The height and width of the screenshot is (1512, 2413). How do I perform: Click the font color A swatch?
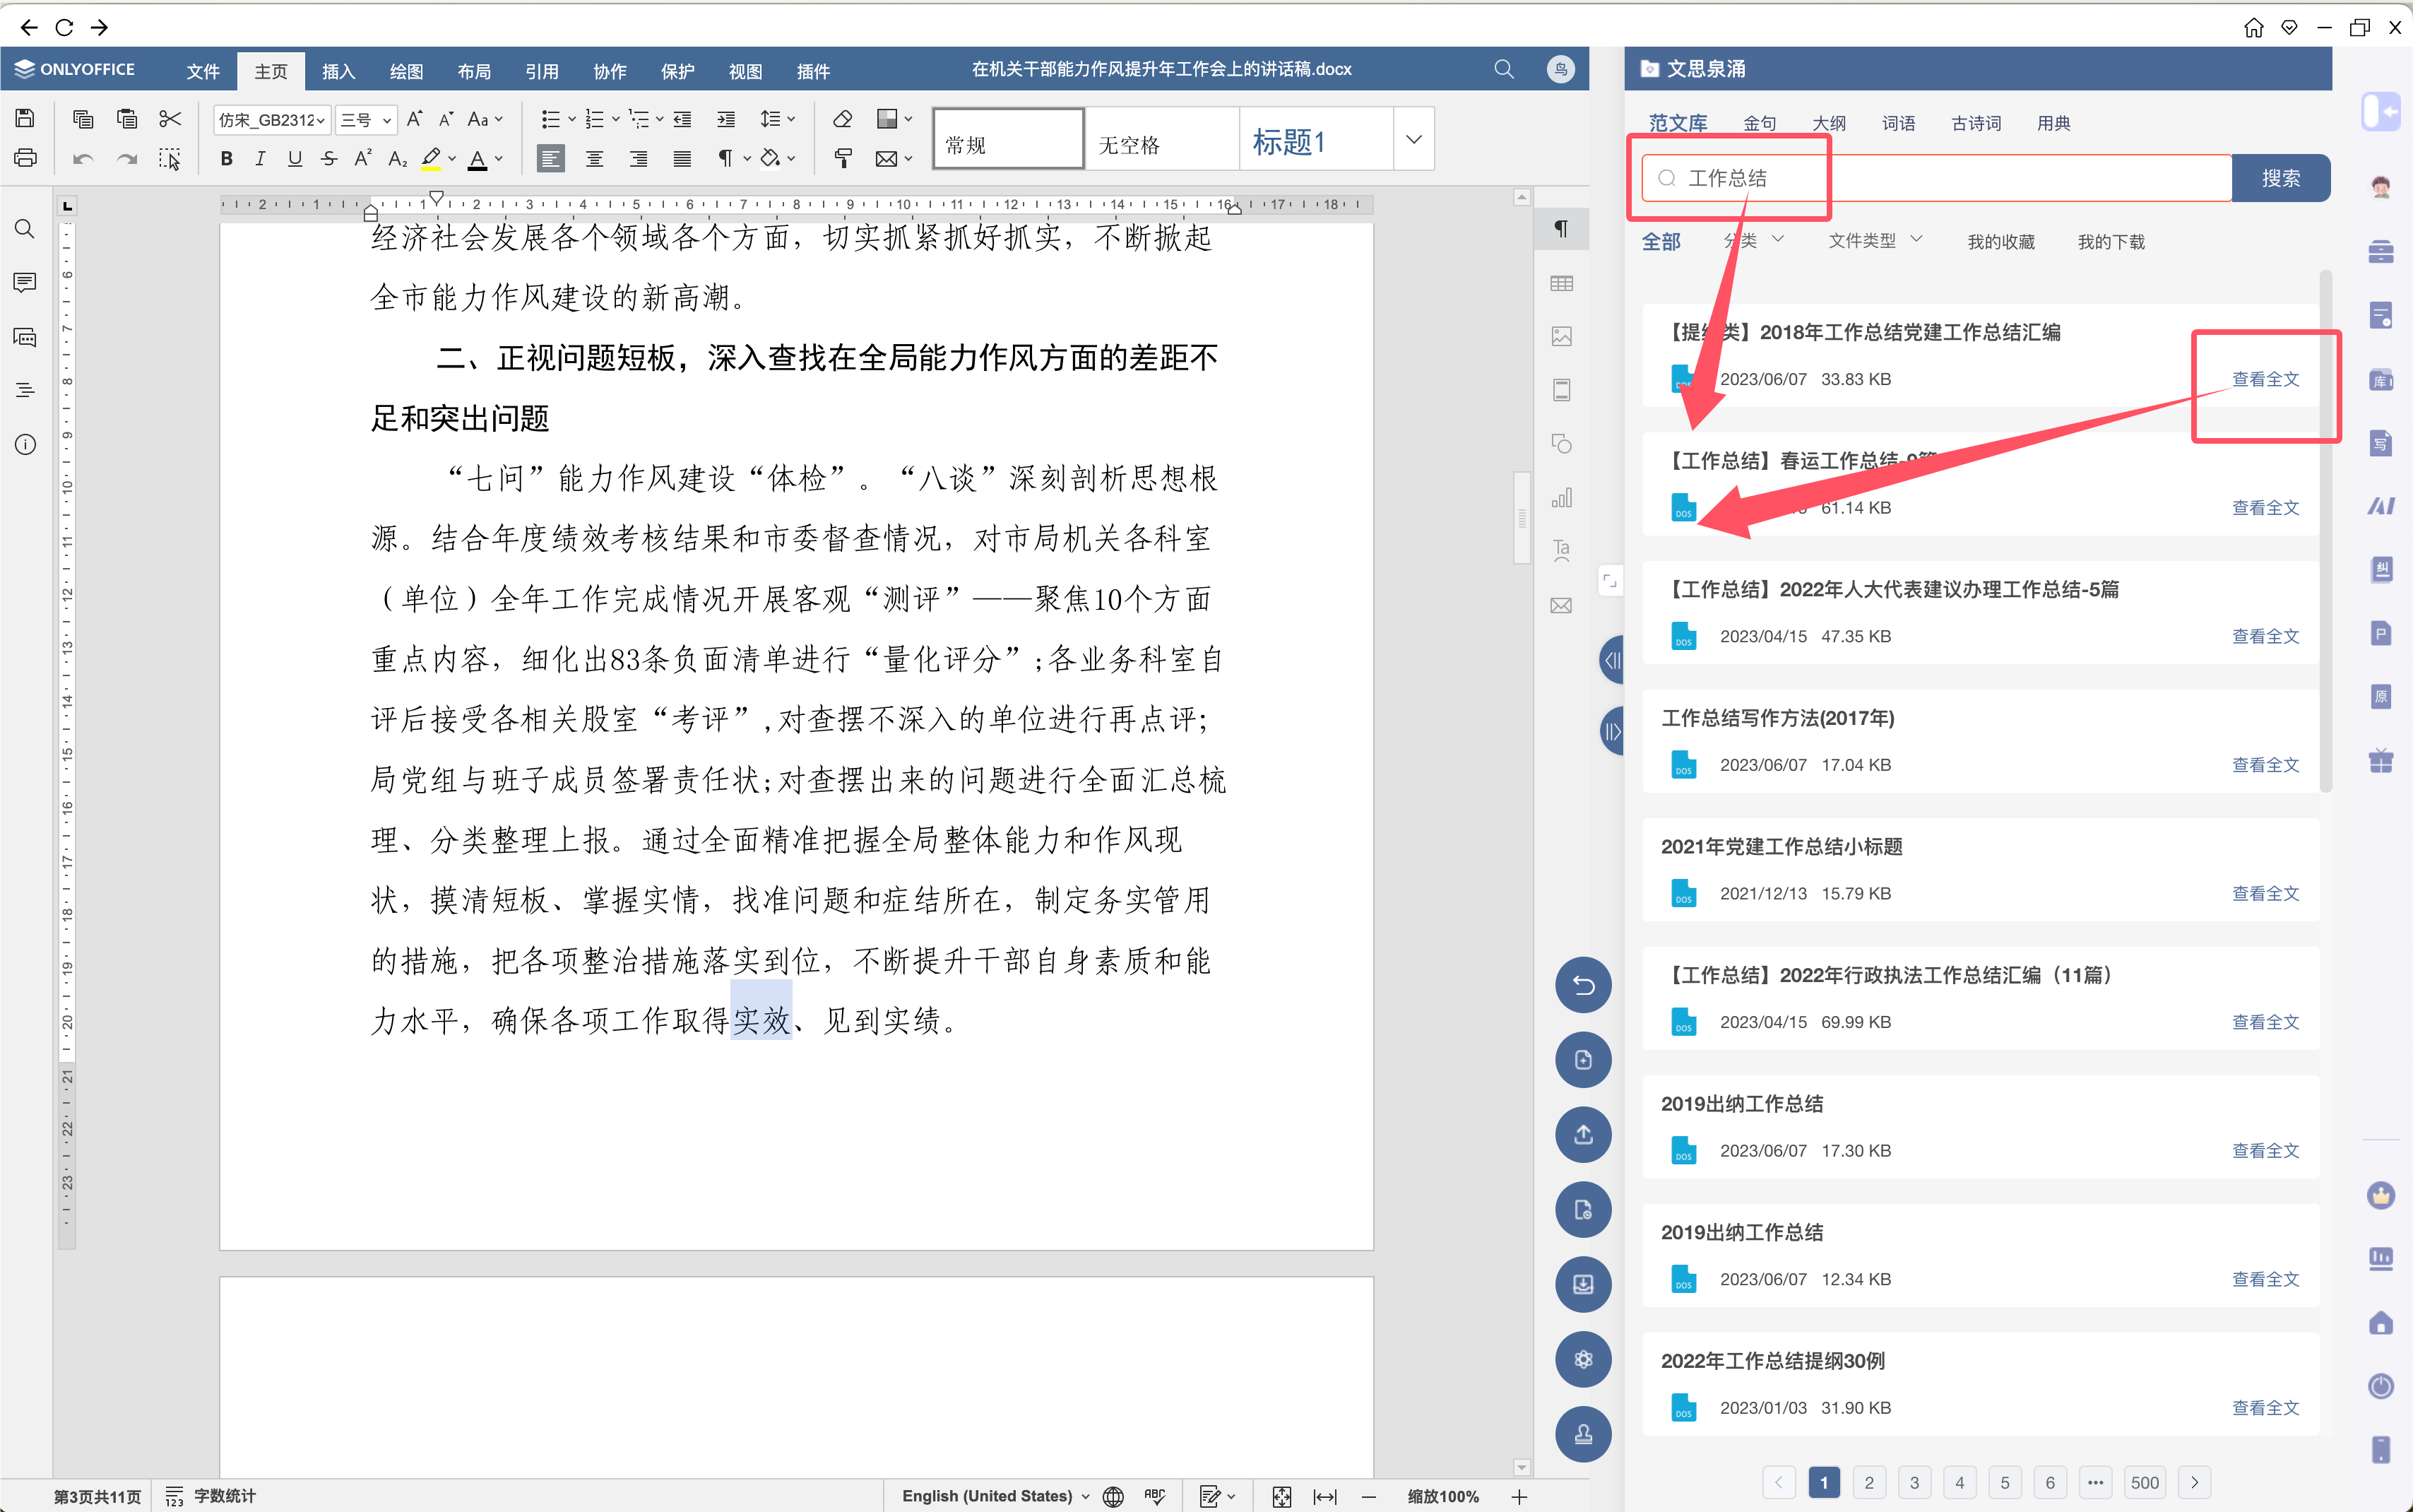(478, 158)
